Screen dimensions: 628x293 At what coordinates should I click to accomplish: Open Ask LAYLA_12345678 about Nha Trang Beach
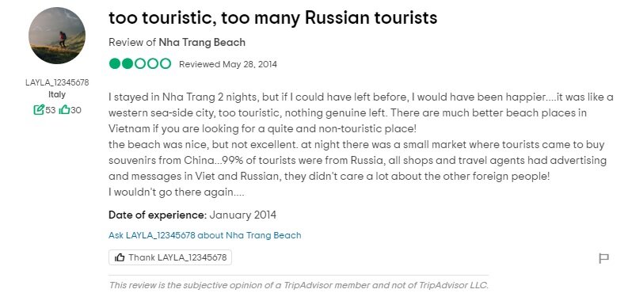(x=204, y=235)
